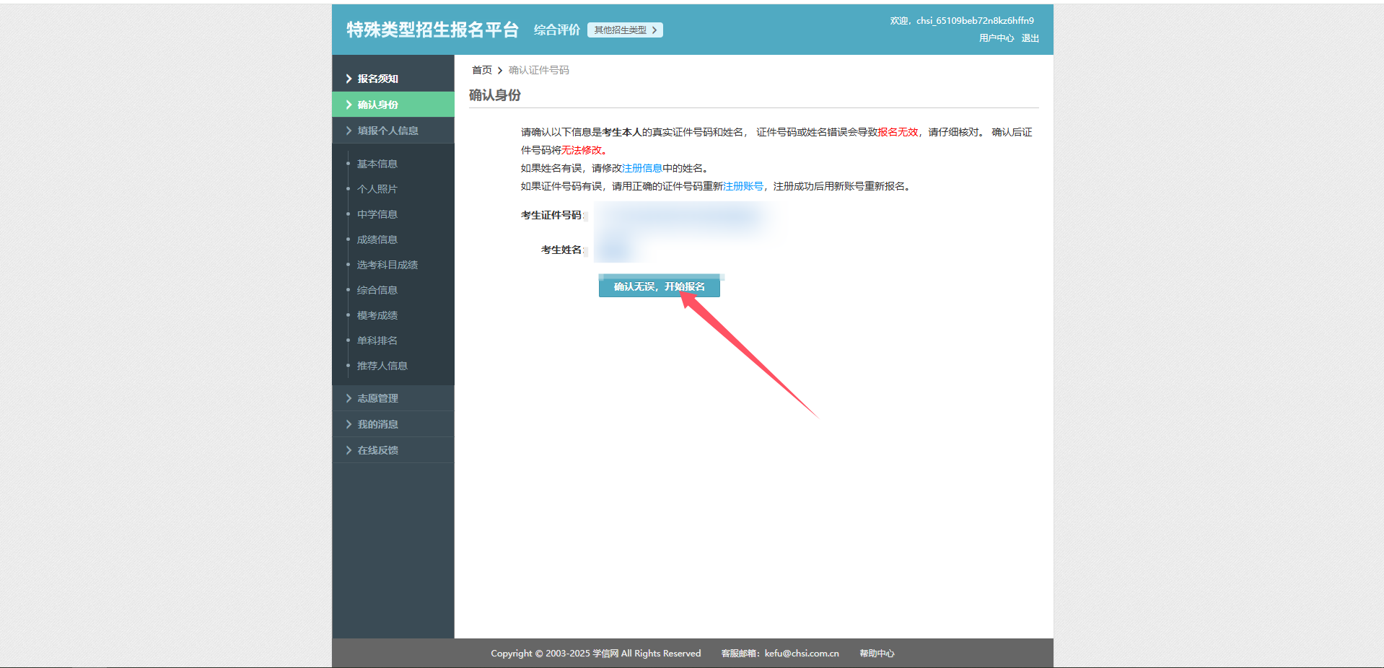Open the 帮助中心 footer link
1384x668 pixels.
pos(876,654)
